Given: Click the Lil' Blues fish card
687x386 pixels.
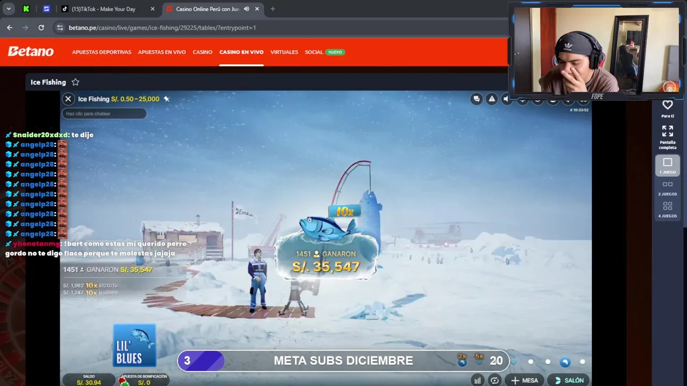Looking at the screenshot, I should [135, 345].
